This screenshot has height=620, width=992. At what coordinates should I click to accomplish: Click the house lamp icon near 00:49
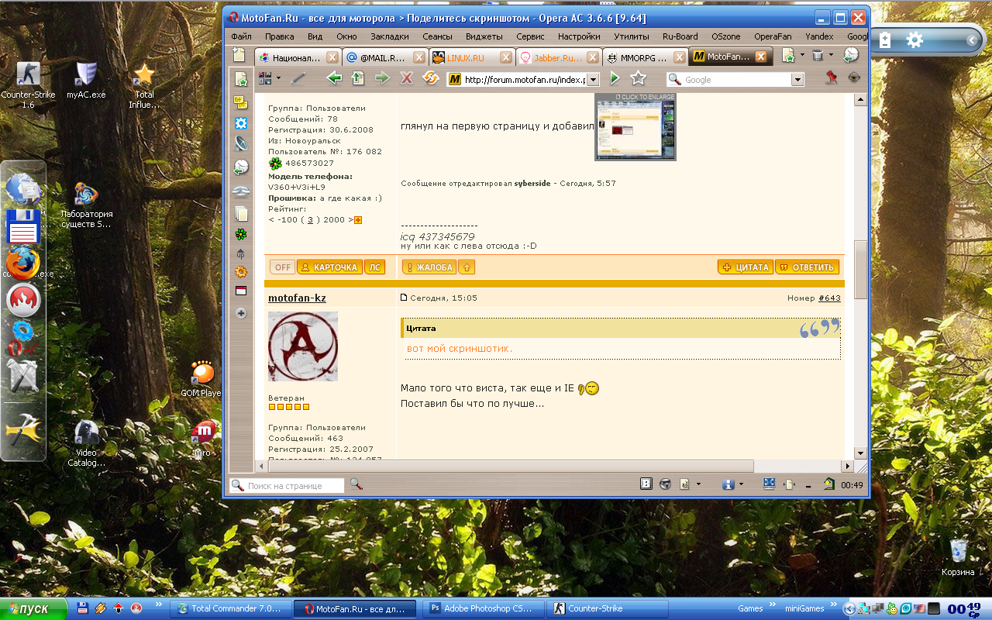tap(829, 484)
